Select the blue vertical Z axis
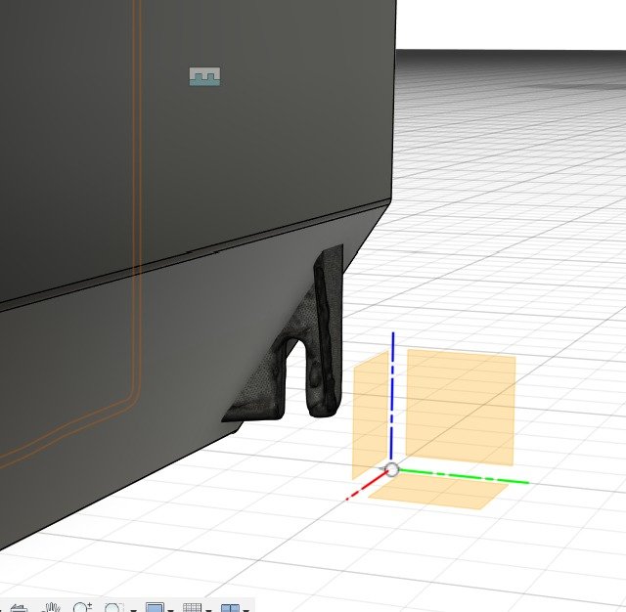The image size is (626, 612). tap(392, 391)
